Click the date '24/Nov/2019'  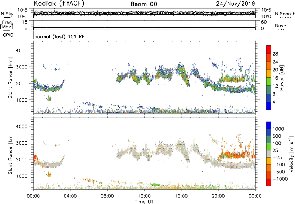[236, 4]
